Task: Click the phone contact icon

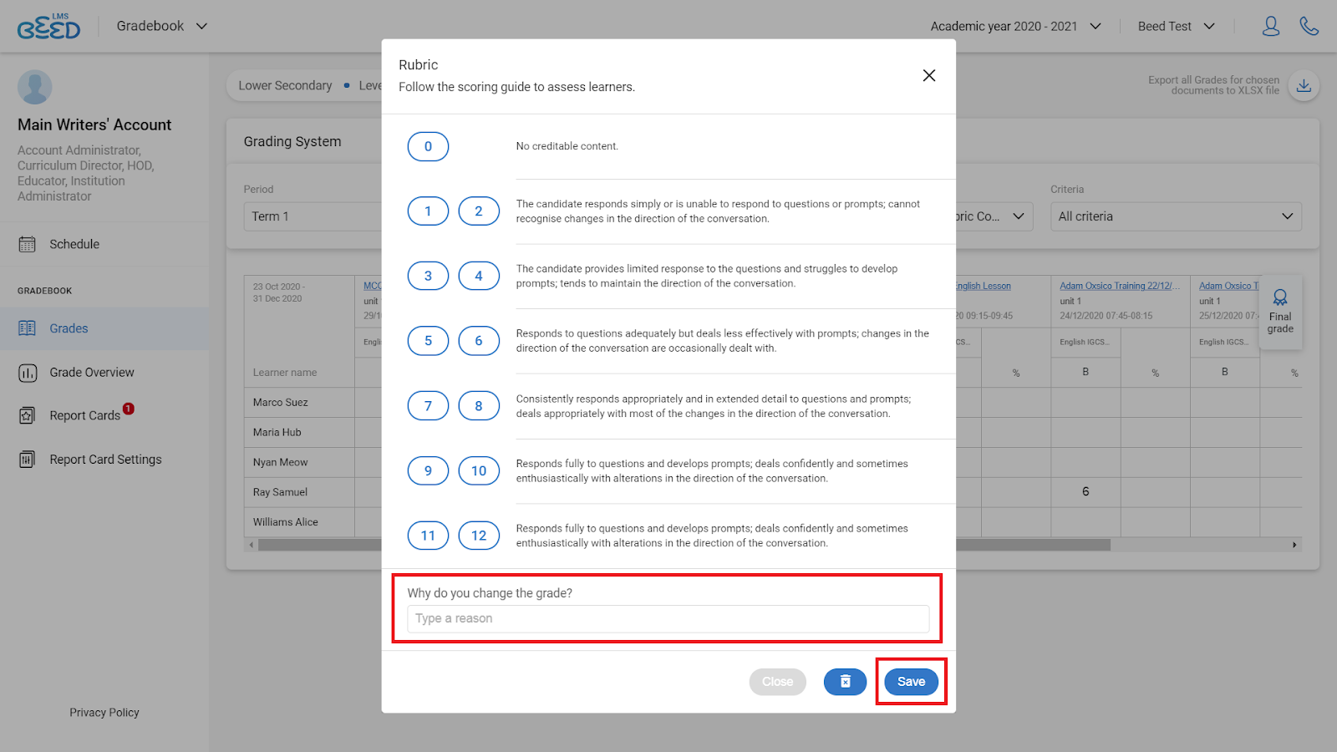Action: click(1309, 26)
